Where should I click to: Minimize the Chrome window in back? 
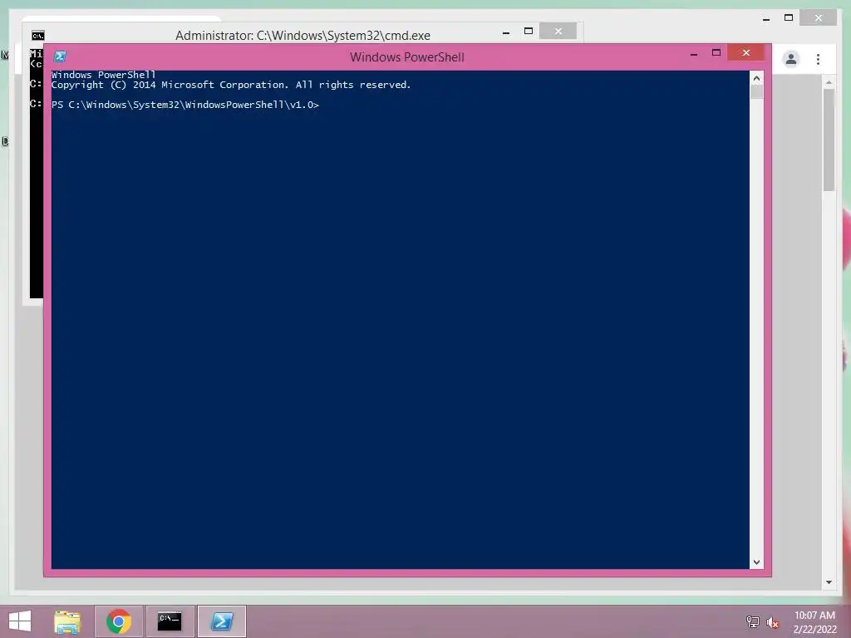point(765,19)
